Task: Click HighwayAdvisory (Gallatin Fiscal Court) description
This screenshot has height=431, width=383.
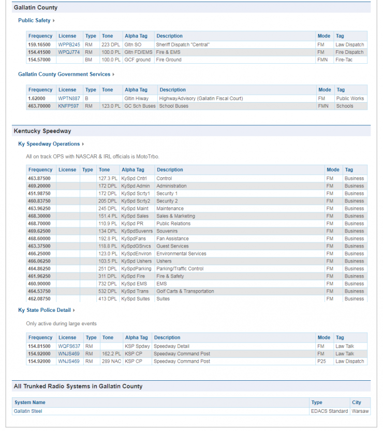Action: [x=201, y=98]
